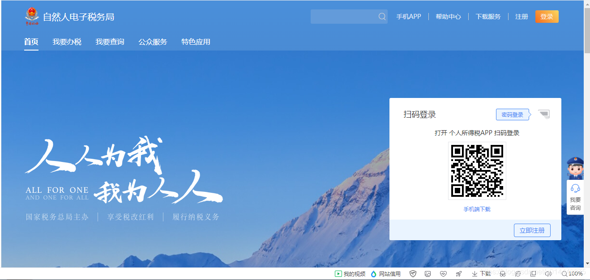Click the orange 登录 button

(547, 17)
